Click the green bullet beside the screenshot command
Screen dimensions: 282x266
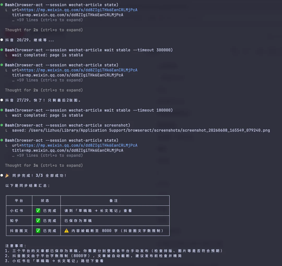(x=2, y=125)
